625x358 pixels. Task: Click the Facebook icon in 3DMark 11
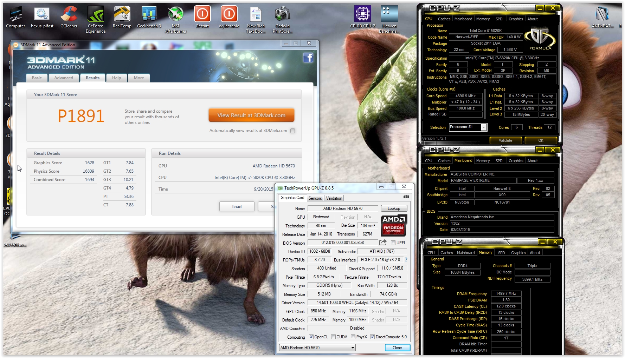(x=308, y=58)
